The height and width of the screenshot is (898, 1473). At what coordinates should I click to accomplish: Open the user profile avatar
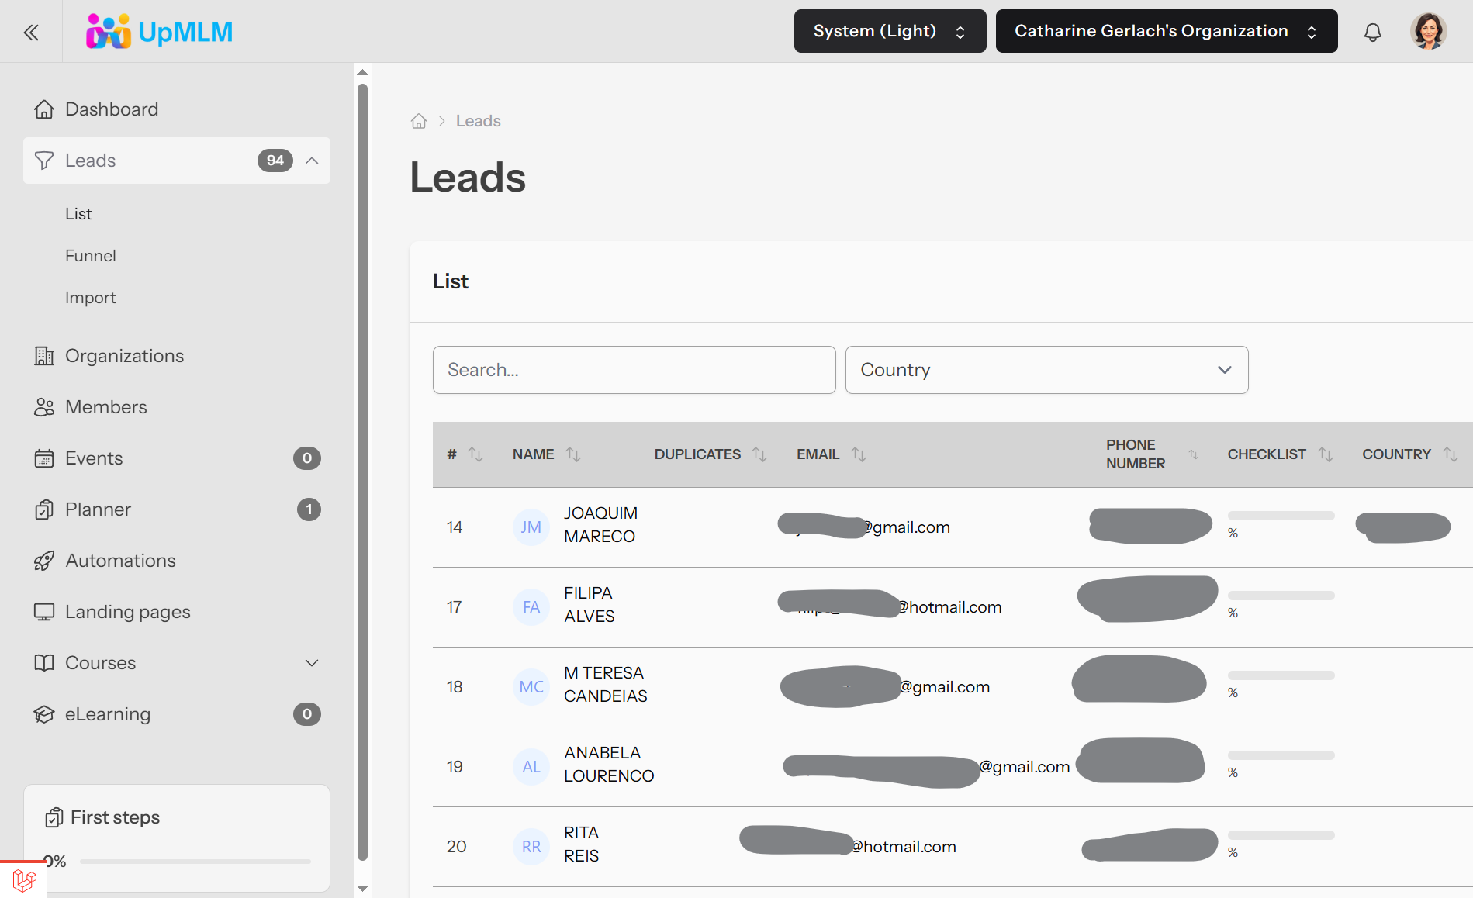1428,32
